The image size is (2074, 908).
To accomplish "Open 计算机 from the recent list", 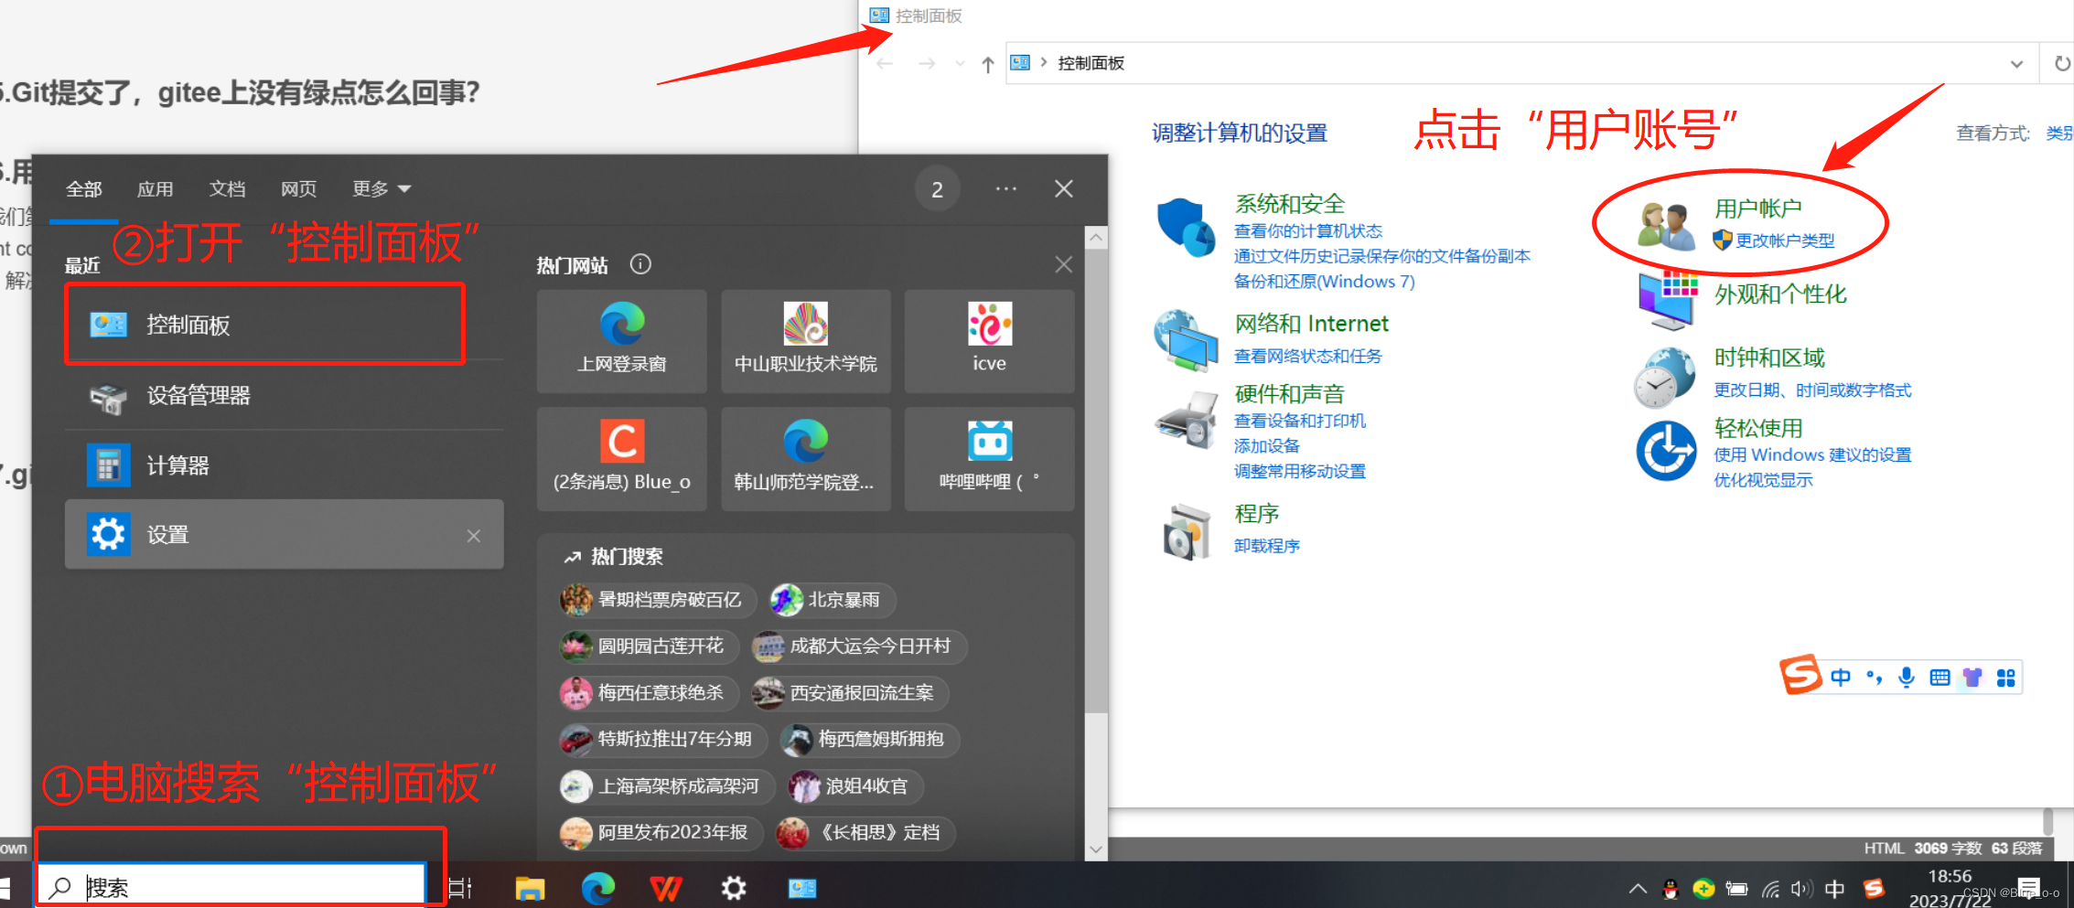I will point(177,465).
